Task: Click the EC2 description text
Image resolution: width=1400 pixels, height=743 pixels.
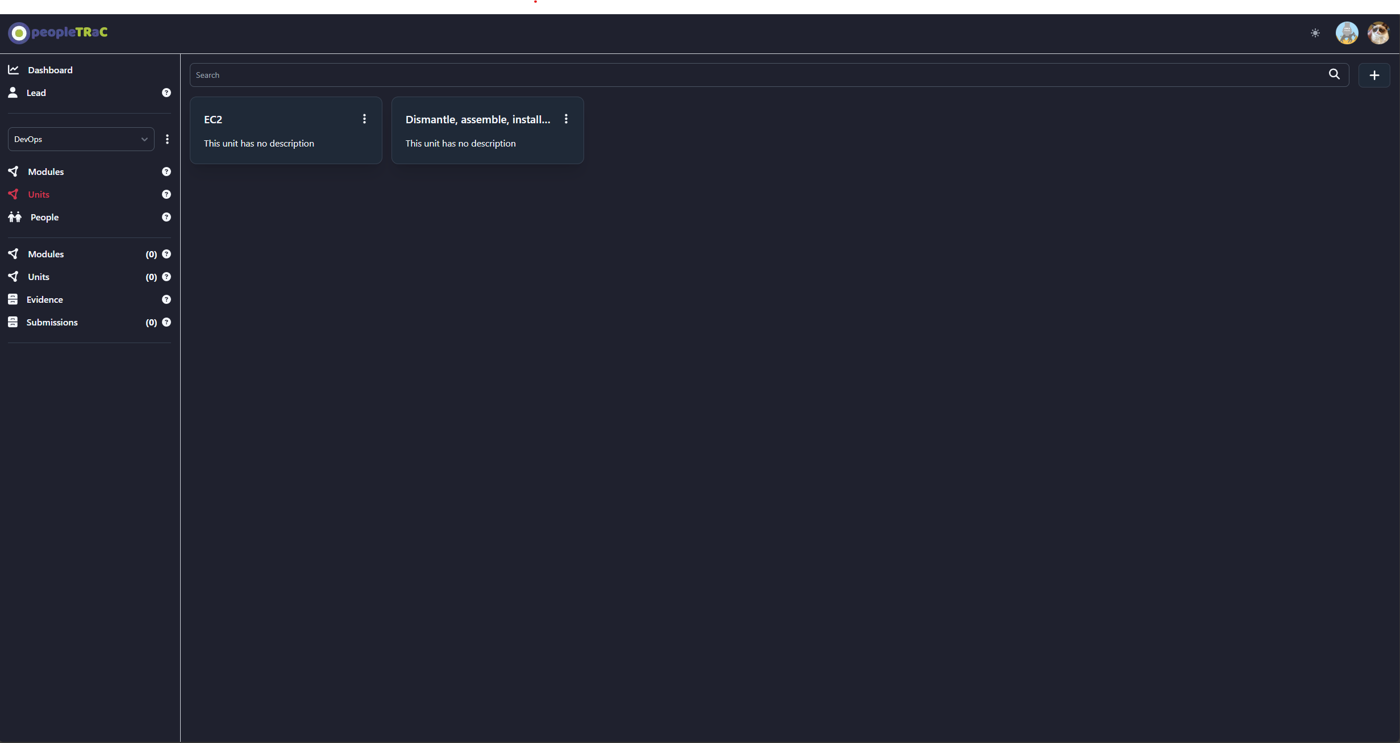Action: (259, 143)
